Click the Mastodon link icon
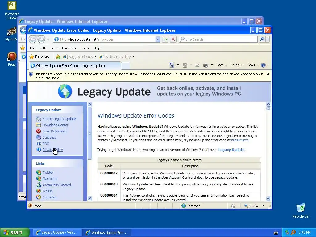 click(39, 179)
